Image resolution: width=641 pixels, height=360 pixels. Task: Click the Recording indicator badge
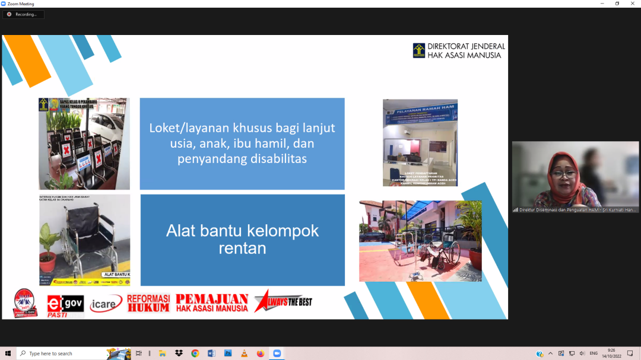click(x=23, y=14)
